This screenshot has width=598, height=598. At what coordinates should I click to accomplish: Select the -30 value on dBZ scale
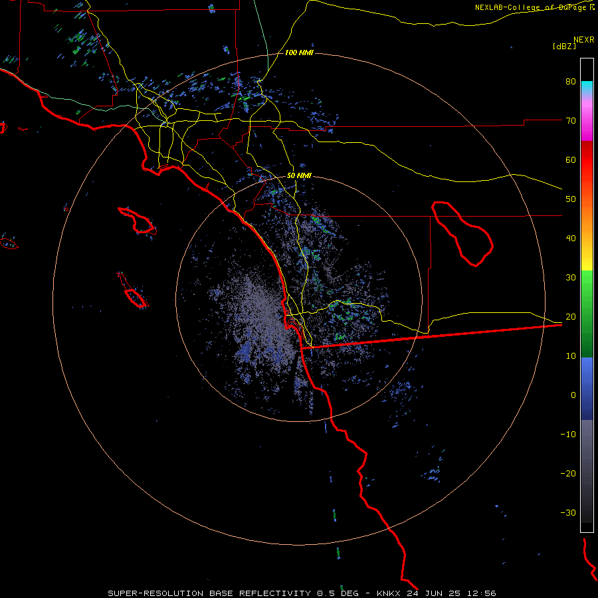click(568, 513)
